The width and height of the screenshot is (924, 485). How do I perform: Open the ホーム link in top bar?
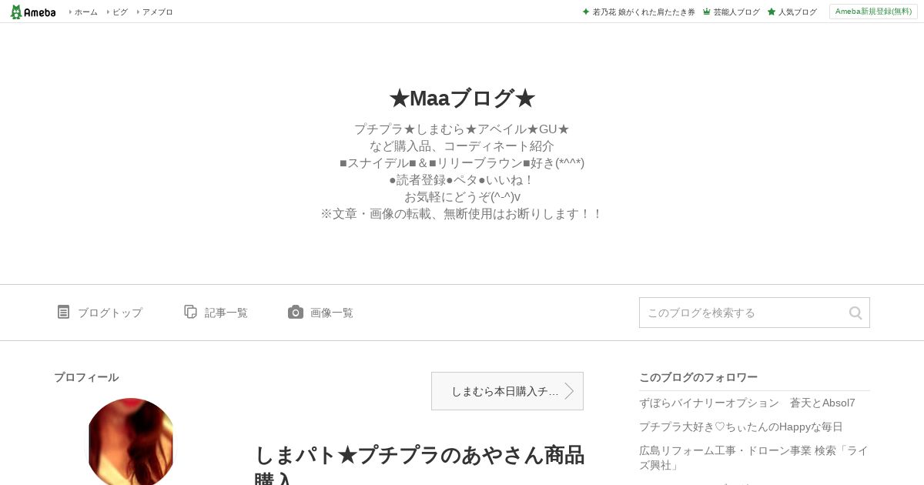[x=85, y=12]
